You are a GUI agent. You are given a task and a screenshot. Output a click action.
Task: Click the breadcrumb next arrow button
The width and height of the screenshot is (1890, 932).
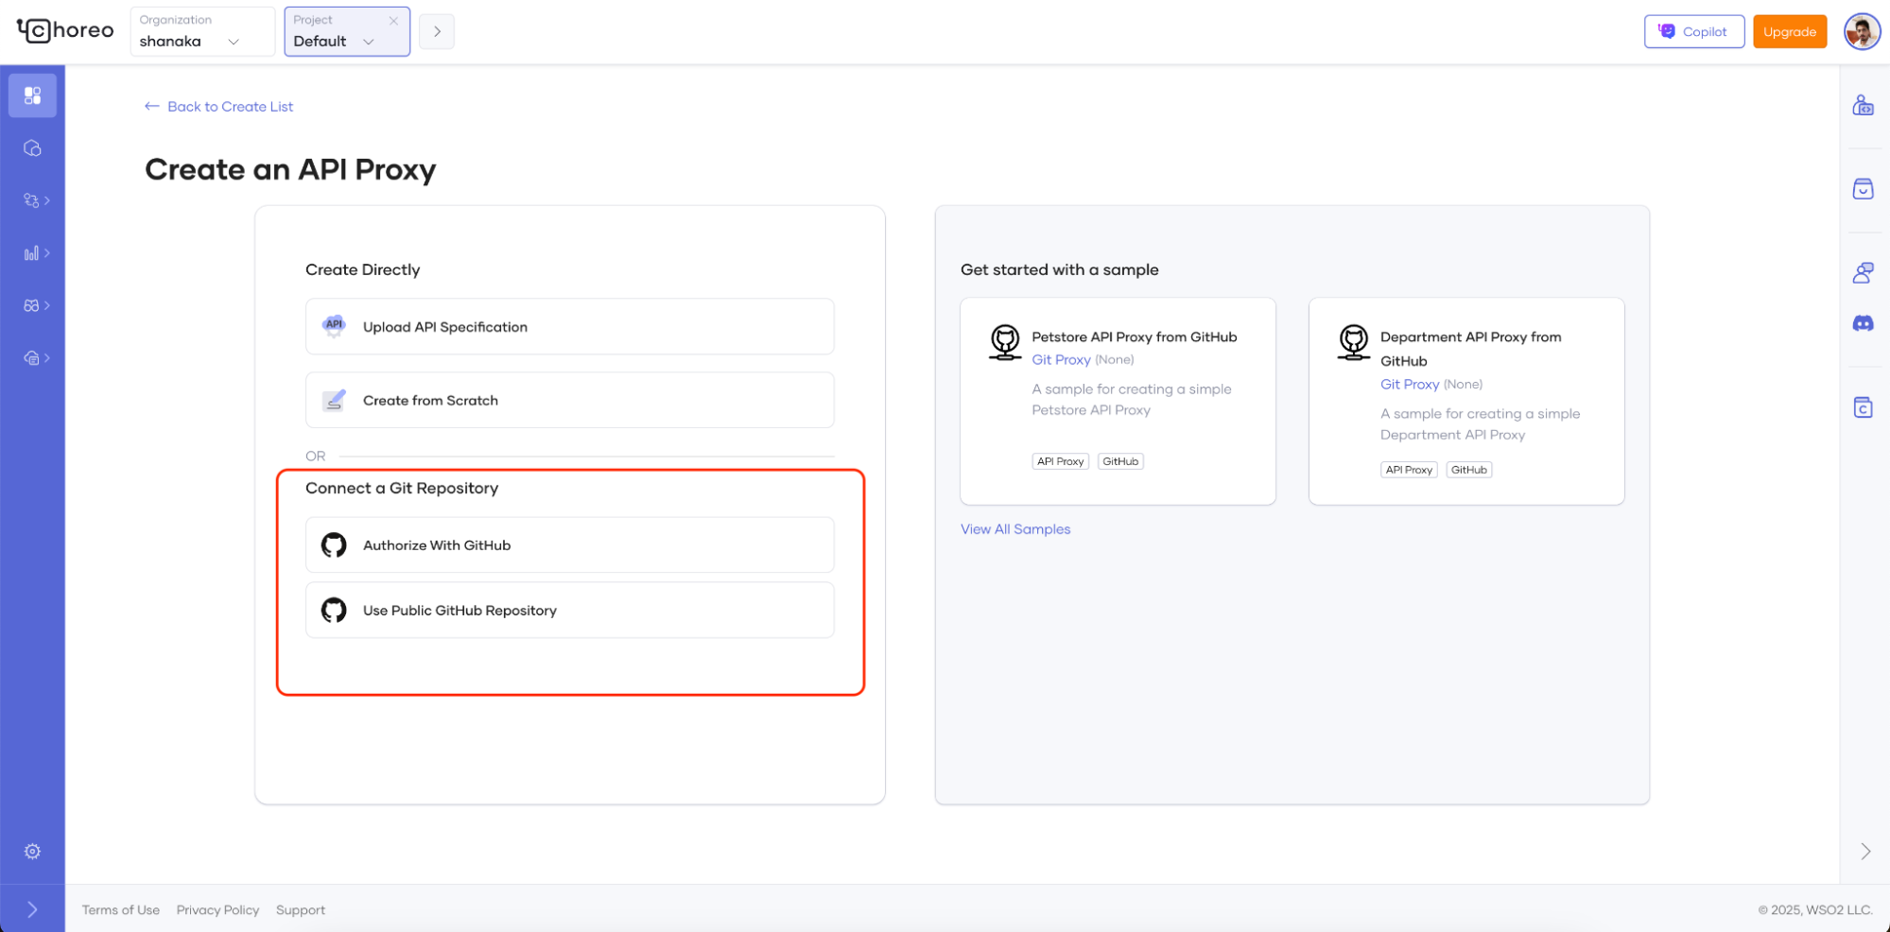[437, 32]
